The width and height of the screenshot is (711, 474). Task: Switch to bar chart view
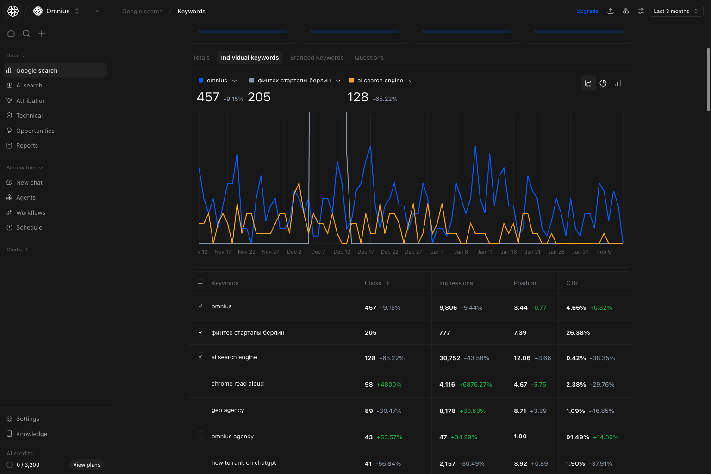(x=618, y=83)
